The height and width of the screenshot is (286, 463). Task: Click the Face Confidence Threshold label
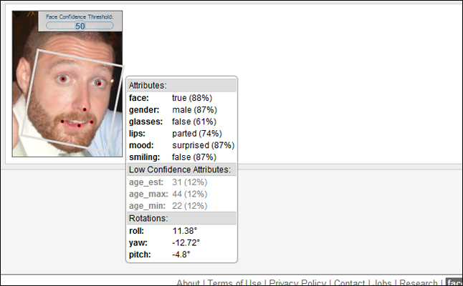[x=80, y=16]
